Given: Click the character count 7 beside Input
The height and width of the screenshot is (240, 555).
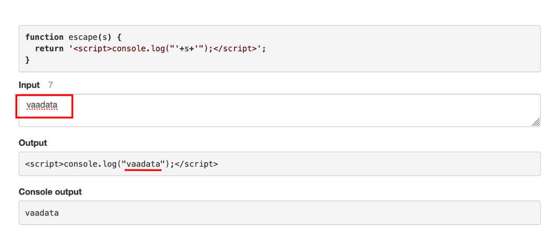Looking at the screenshot, I should [x=50, y=85].
